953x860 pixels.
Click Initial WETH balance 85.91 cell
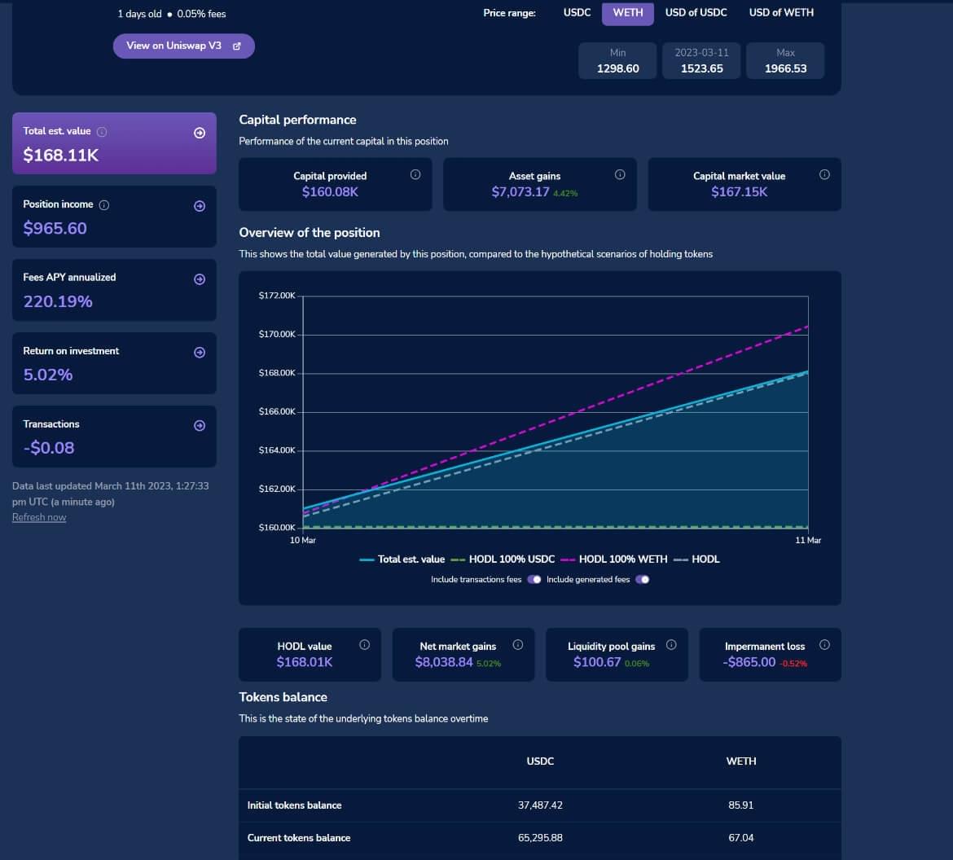pos(741,805)
